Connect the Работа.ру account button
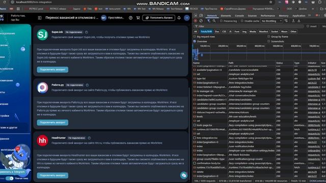 [x=52, y=123]
